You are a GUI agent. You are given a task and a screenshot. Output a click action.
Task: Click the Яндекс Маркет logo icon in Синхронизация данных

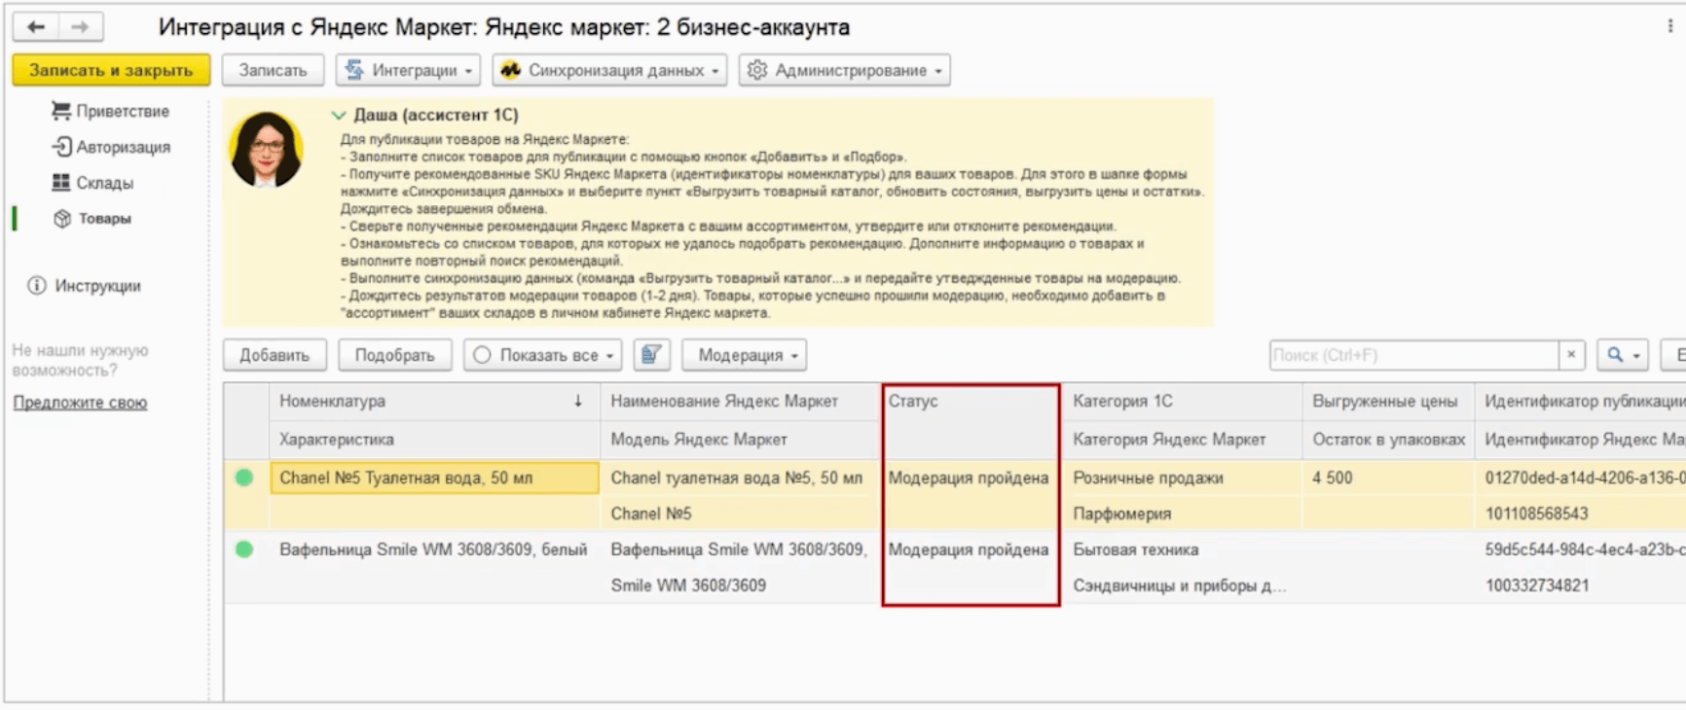511,70
